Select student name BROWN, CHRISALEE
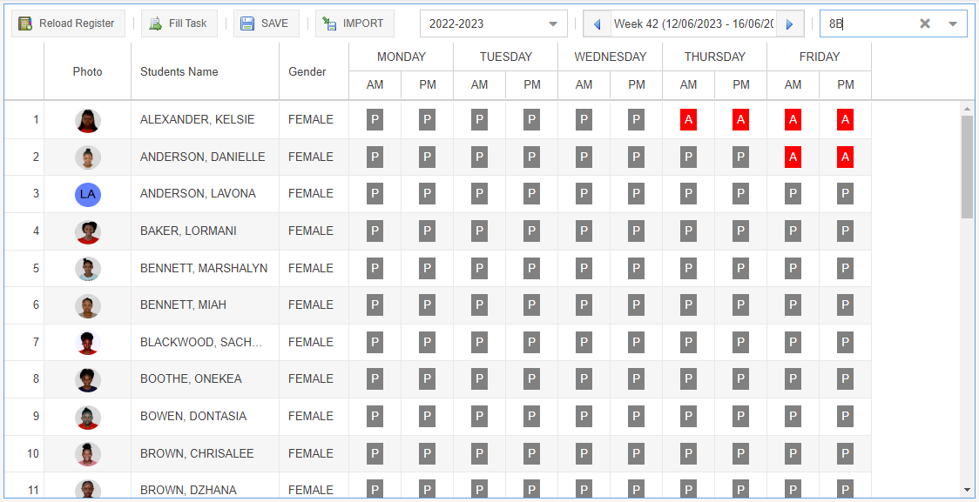The width and height of the screenshot is (979, 502). (197, 453)
